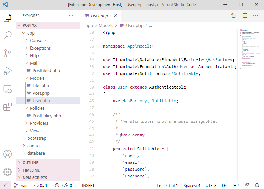Screen dimensions: 264x189
Task: Open the Run and Debug view
Action: pyautogui.click(x=8, y=71)
